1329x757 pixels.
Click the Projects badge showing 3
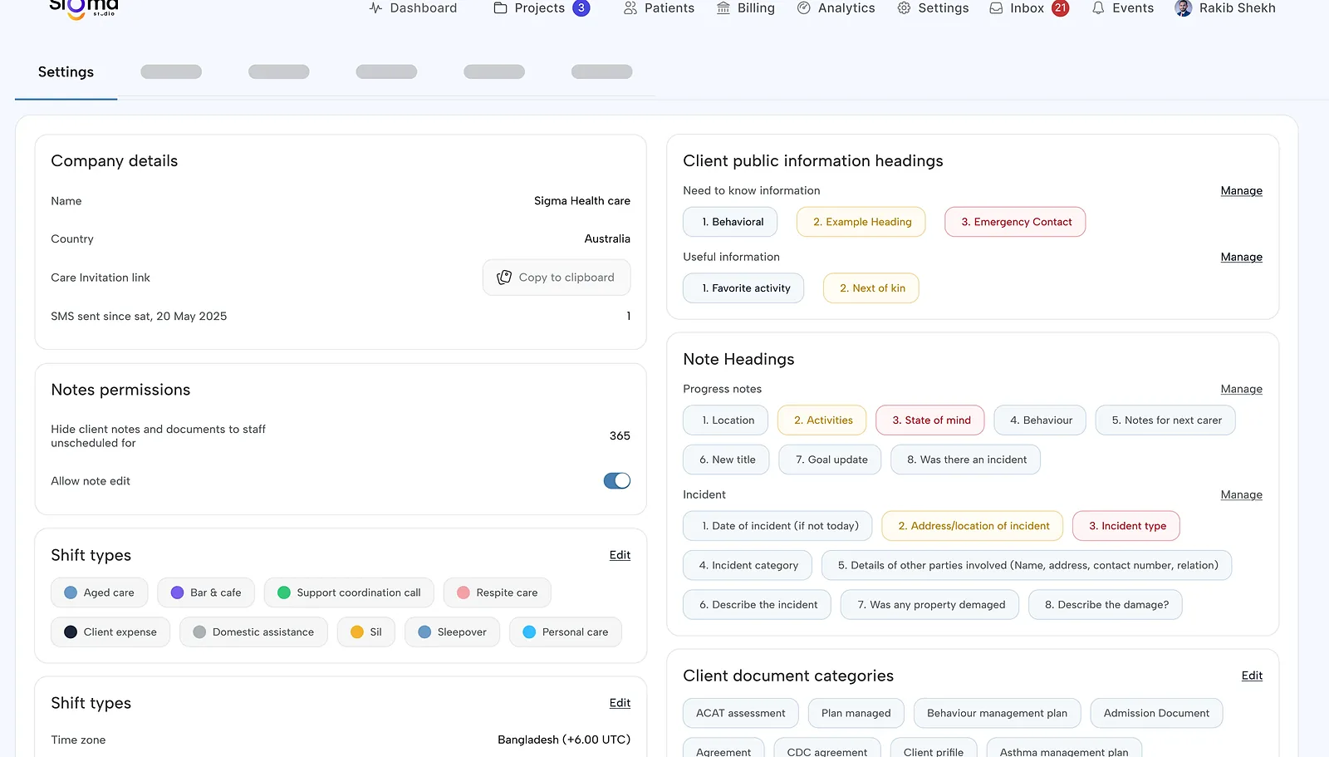(x=581, y=8)
